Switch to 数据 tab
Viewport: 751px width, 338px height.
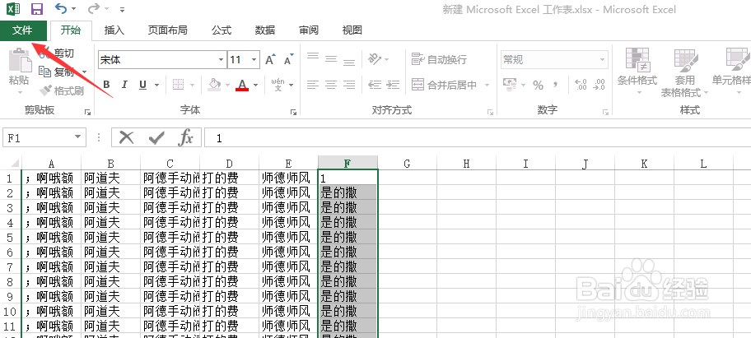(x=265, y=30)
